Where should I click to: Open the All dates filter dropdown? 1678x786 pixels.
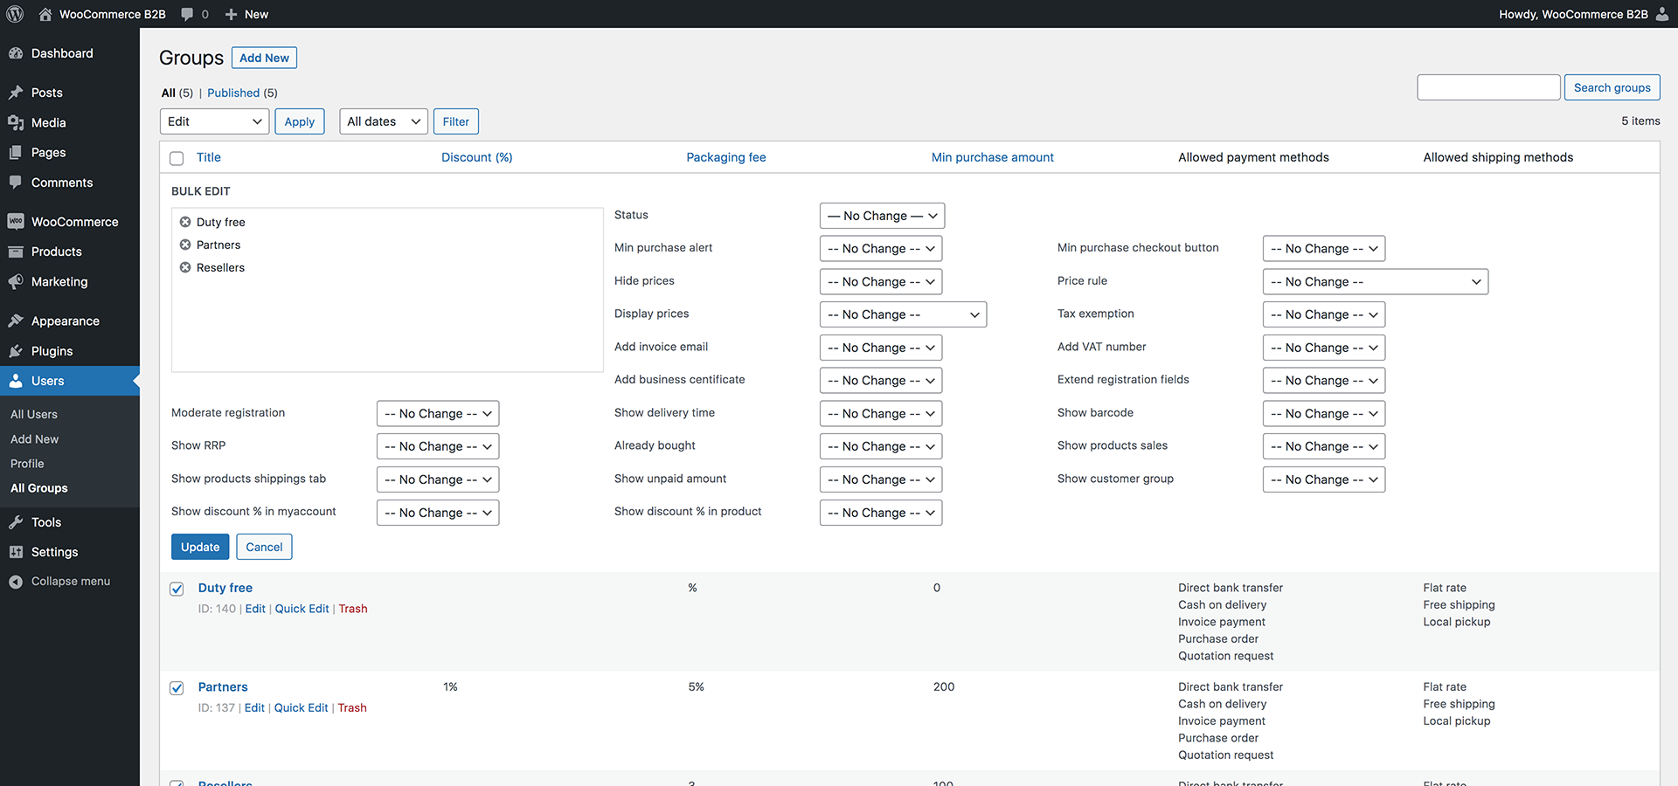(x=383, y=121)
